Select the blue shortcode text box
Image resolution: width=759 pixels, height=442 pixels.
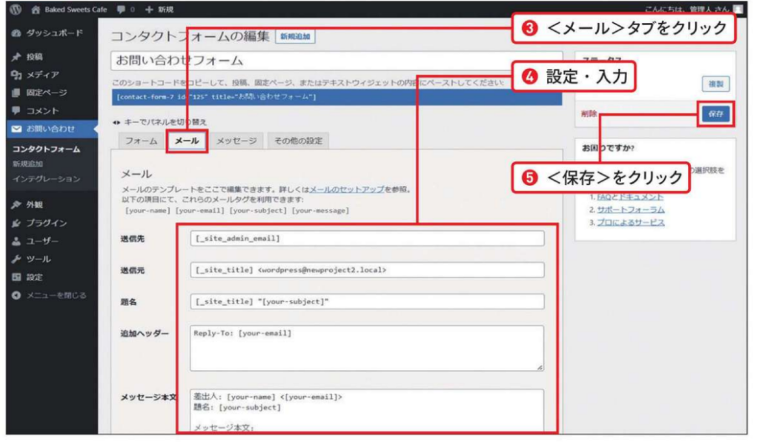334,97
